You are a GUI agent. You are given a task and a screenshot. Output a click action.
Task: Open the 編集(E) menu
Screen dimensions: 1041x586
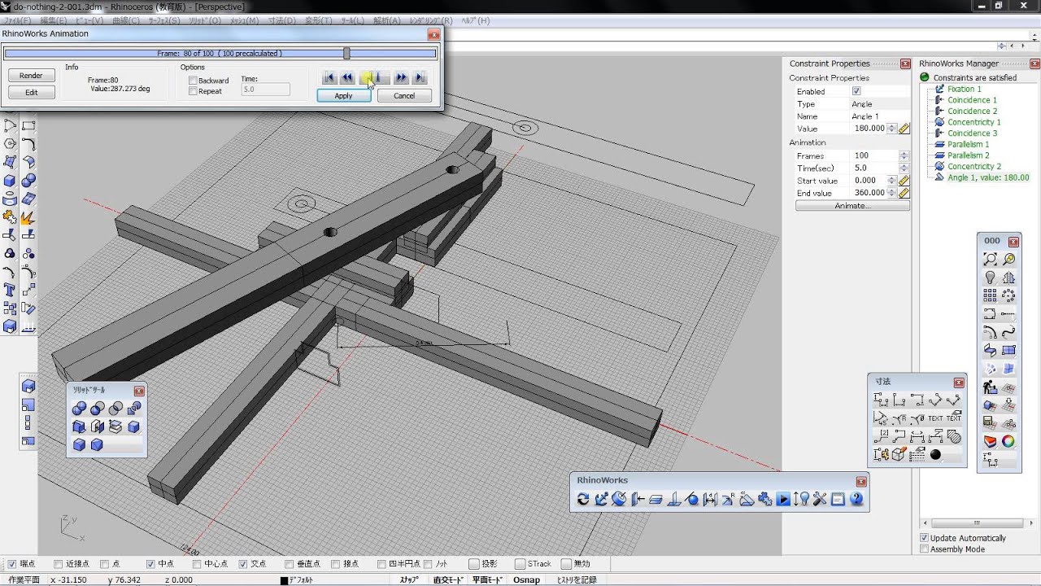(54, 20)
